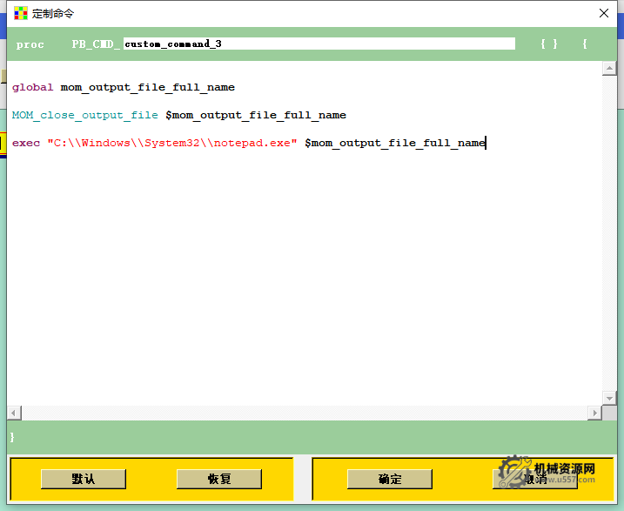The image size is (624, 511).
Task: Click the vertical scrollbar up arrow
Action: pyautogui.click(x=609, y=68)
